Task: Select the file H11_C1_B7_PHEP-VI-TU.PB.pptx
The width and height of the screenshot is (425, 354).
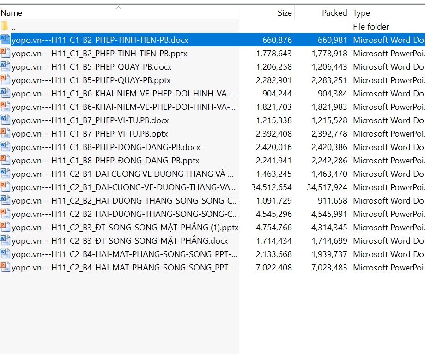Action: pos(90,134)
